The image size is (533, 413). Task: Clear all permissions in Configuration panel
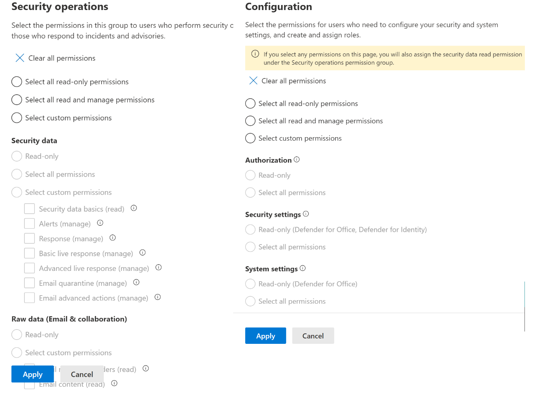click(x=287, y=81)
